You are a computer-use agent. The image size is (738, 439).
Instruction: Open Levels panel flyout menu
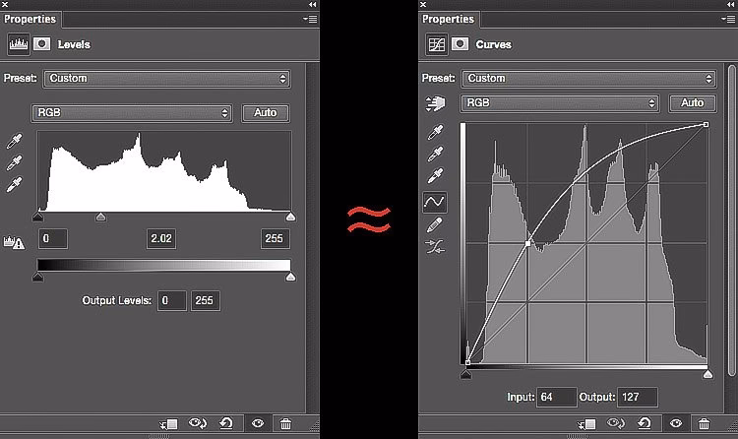click(x=310, y=19)
